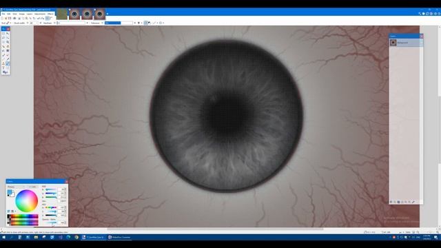The height and width of the screenshot is (248, 441).
Task: Toggle Colors window from top-right icons
Action: coord(431,14)
